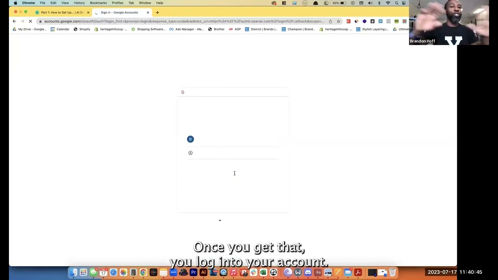498x280 pixels.
Task: Open Finder from the dock
Action: [x=74, y=272]
